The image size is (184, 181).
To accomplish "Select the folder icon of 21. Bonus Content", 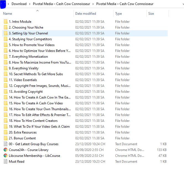I will [6, 138].
